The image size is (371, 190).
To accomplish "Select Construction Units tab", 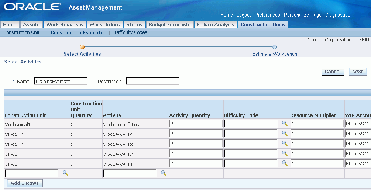I will (x=262, y=25).
